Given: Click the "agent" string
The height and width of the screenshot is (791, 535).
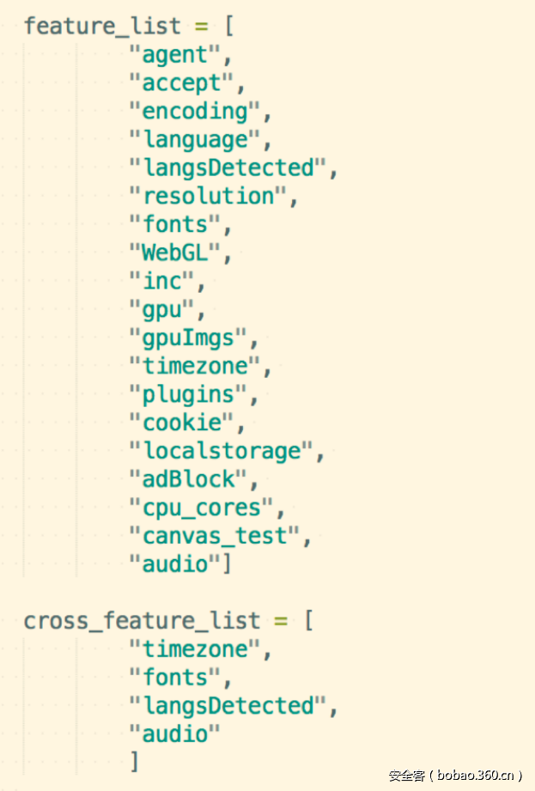Looking at the screenshot, I should pos(175,54).
